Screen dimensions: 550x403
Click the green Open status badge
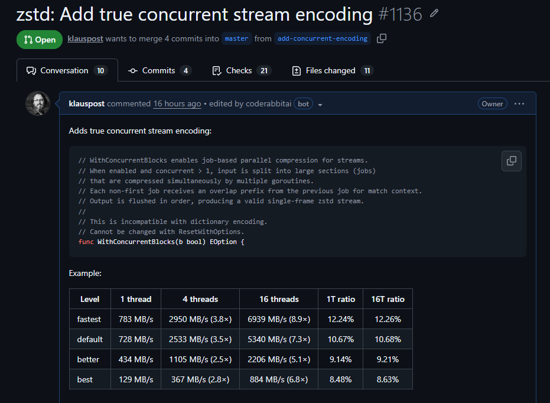tap(40, 40)
